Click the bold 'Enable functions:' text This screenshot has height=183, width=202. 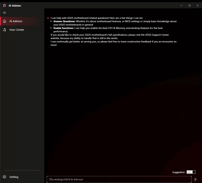[x=63, y=28]
